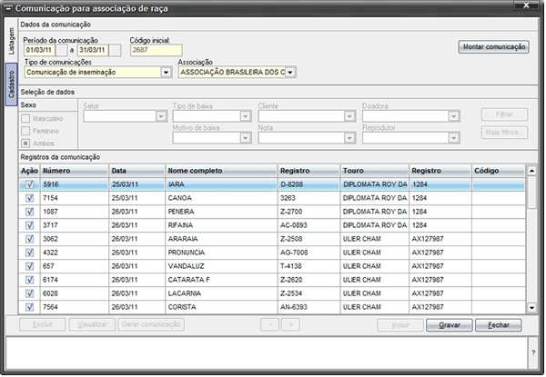Screen dimensions: 546x377
Task: Uncheck the action checkbox for row 7154
Action: tap(30, 198)
